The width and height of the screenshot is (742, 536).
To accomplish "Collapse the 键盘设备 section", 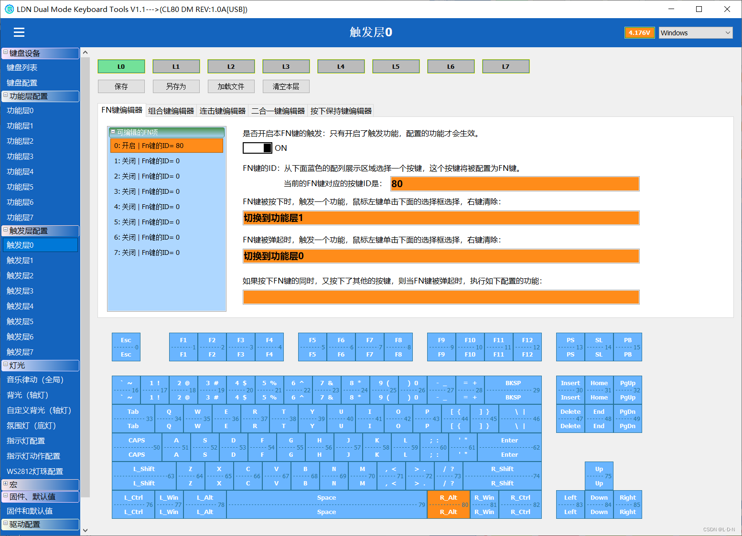I will [x=5, y=53].
